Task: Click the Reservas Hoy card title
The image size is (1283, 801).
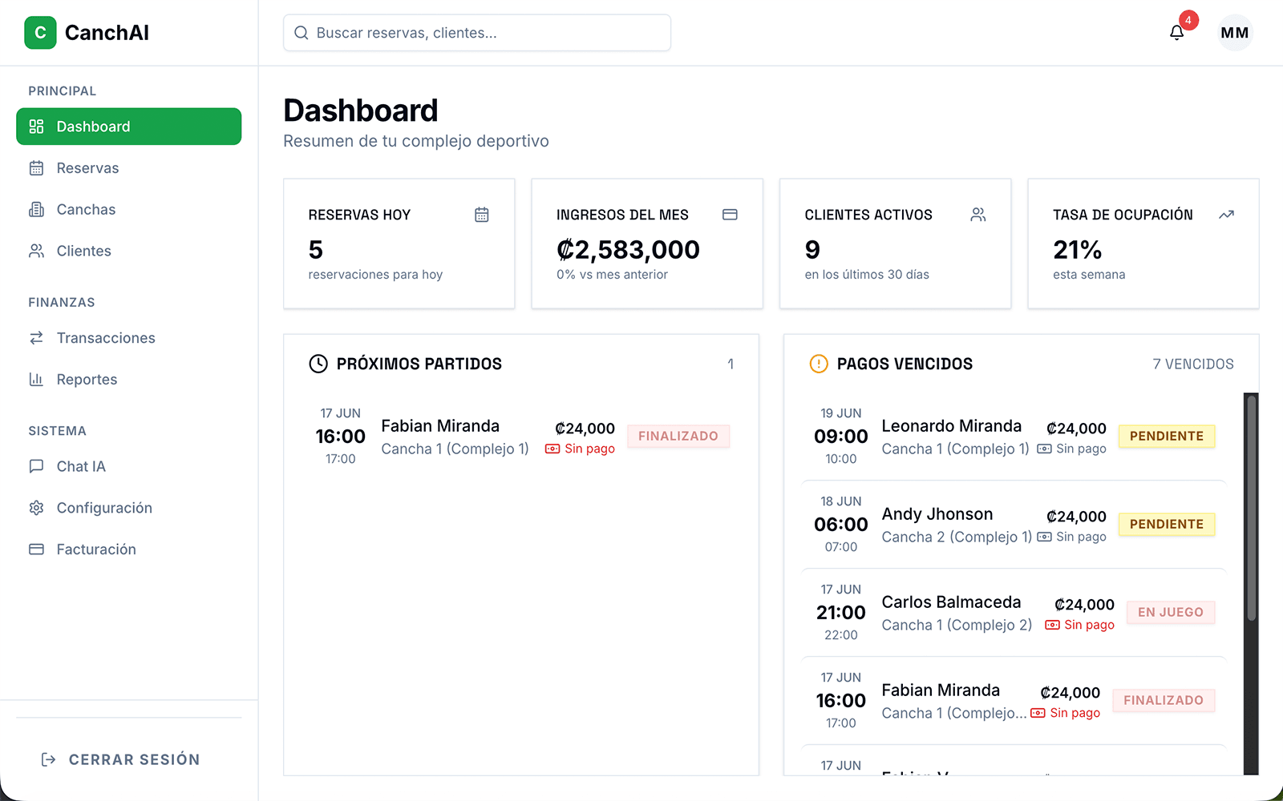Action: coord(359,215)
